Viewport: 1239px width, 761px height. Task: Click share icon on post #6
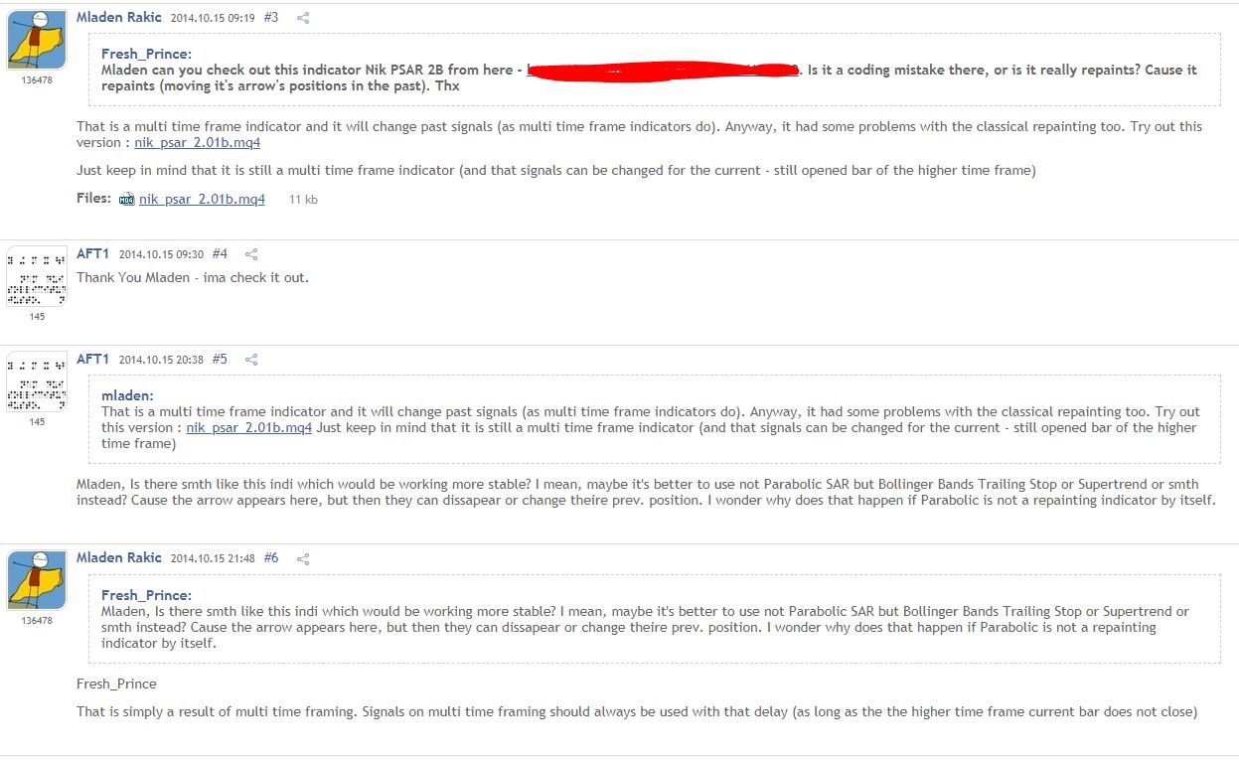(x=303, y=558)
